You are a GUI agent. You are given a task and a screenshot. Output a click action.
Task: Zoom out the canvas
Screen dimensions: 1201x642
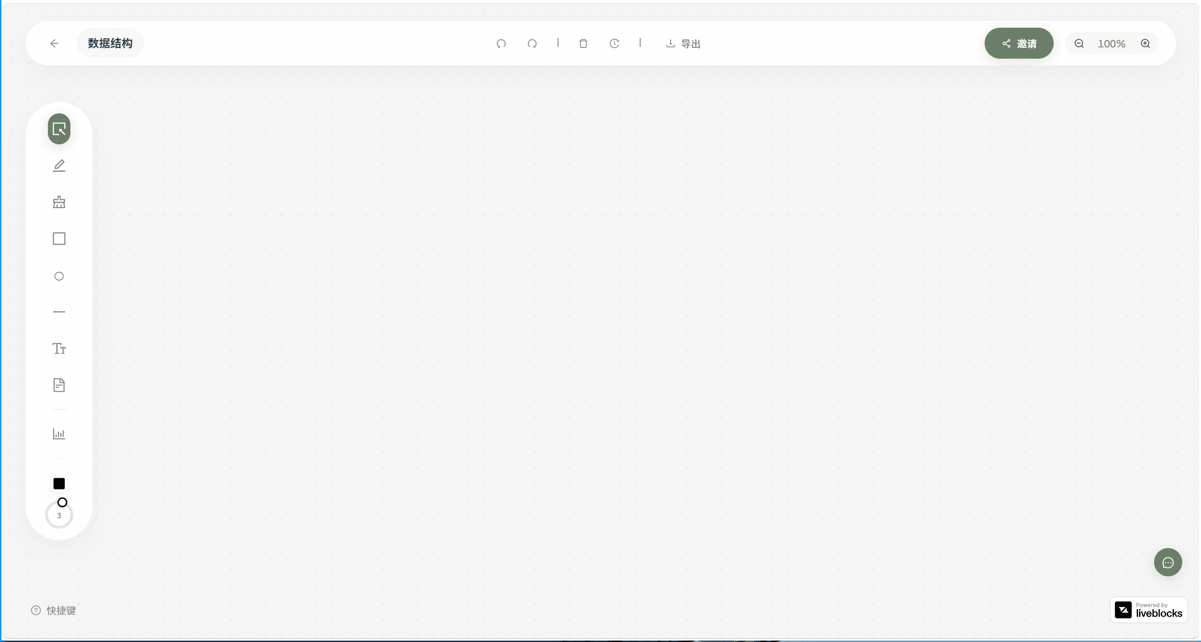(1079, 44)
